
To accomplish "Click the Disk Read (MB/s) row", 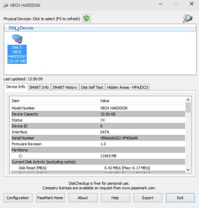I will [98, 168].
